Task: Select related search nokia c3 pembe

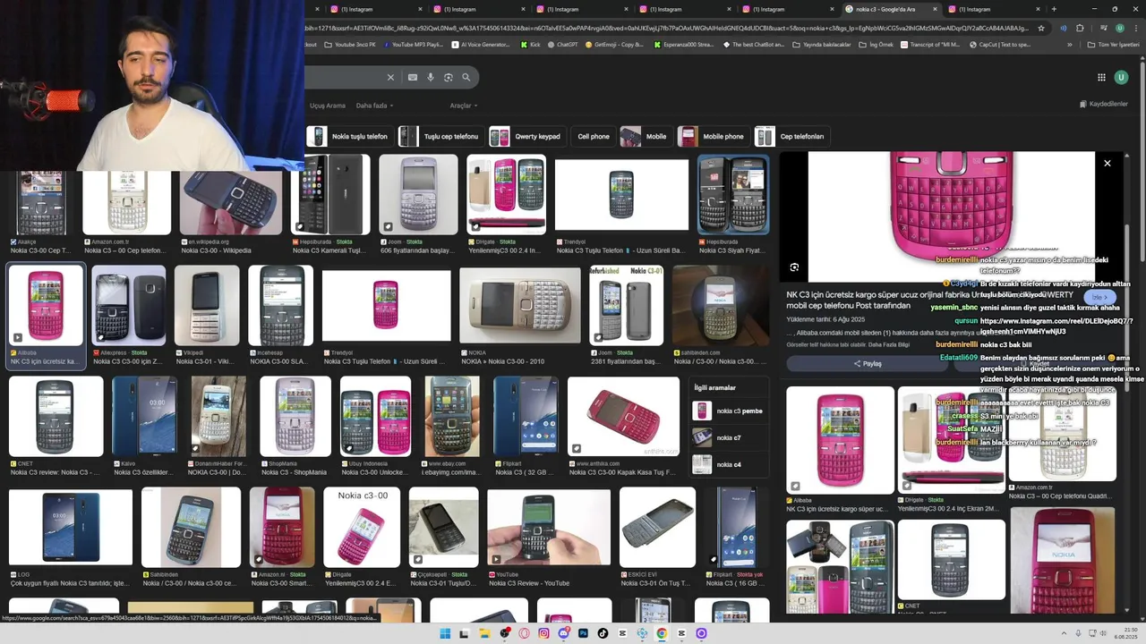Action: tap(729, 411)
